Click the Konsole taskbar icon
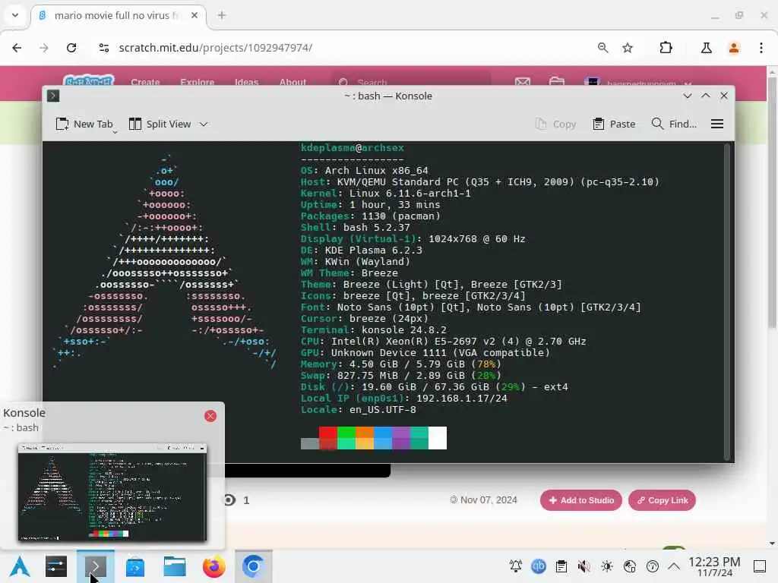 (95, 566)
